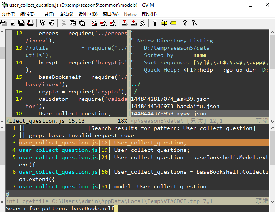Select file 1448442817074_ask39.json
Screen dimensions: 275x212
(170, 99)
